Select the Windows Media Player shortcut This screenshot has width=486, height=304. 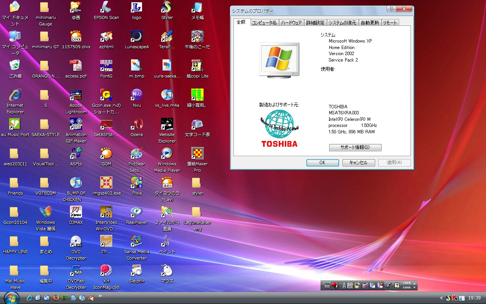coord(167,160)
